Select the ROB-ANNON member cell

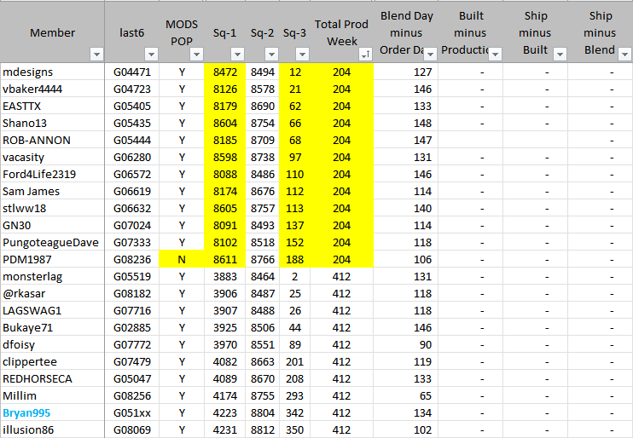[x=37, y=141]
